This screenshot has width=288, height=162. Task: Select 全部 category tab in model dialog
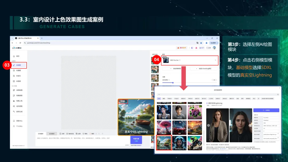coord(159,99)
